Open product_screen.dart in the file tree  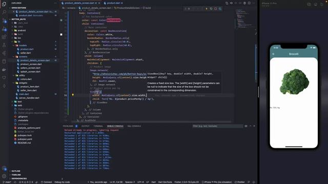[x=33, y=64]
